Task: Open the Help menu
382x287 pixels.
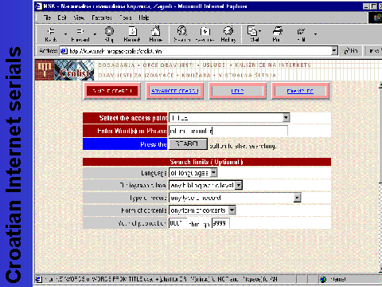Action: (x=144, y=18)
